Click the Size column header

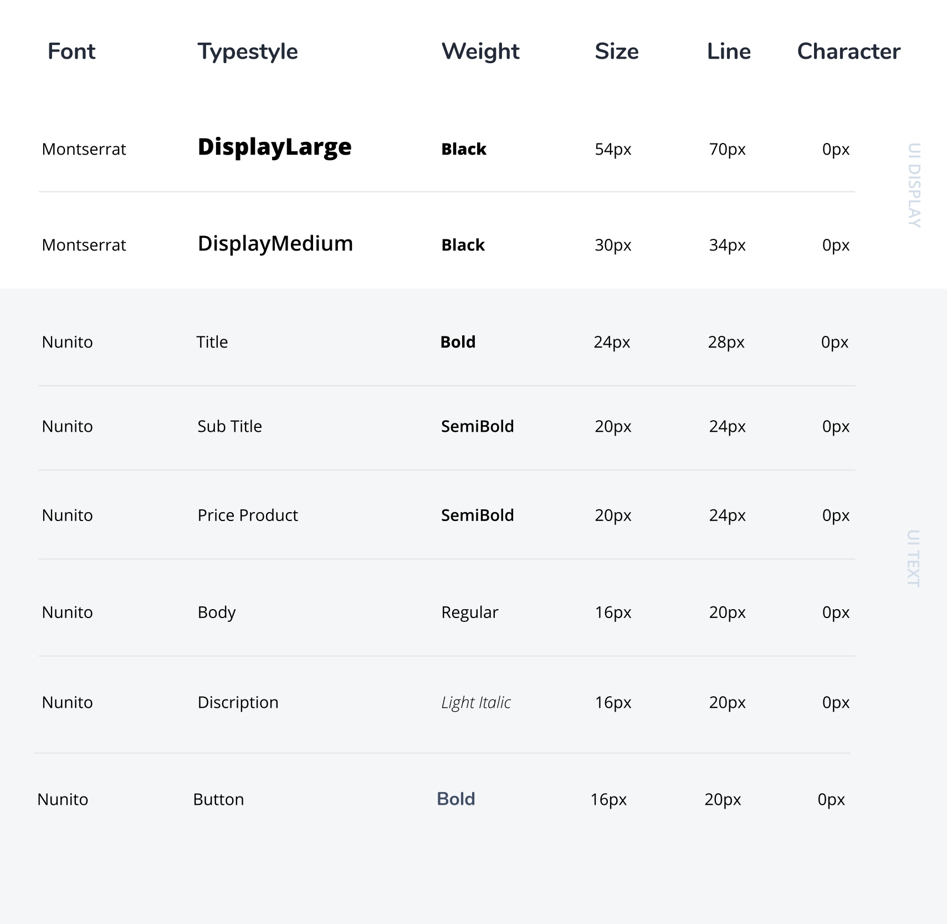617,52
